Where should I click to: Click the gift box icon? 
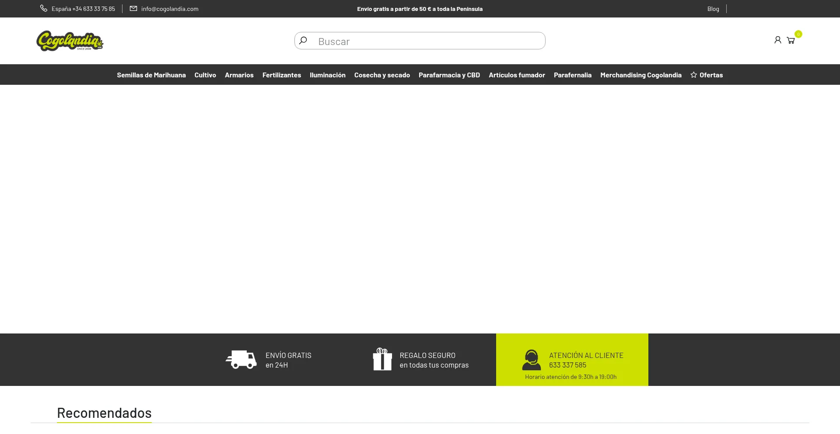(382, 359)
